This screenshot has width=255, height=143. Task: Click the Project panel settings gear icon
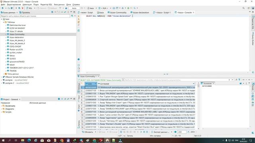point(59,99)
